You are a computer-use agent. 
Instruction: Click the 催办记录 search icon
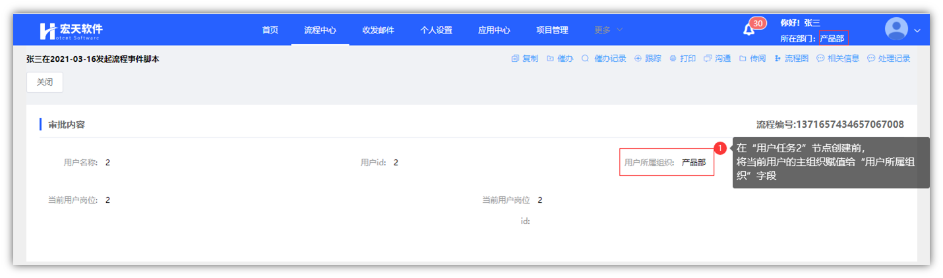pos(585,59)
